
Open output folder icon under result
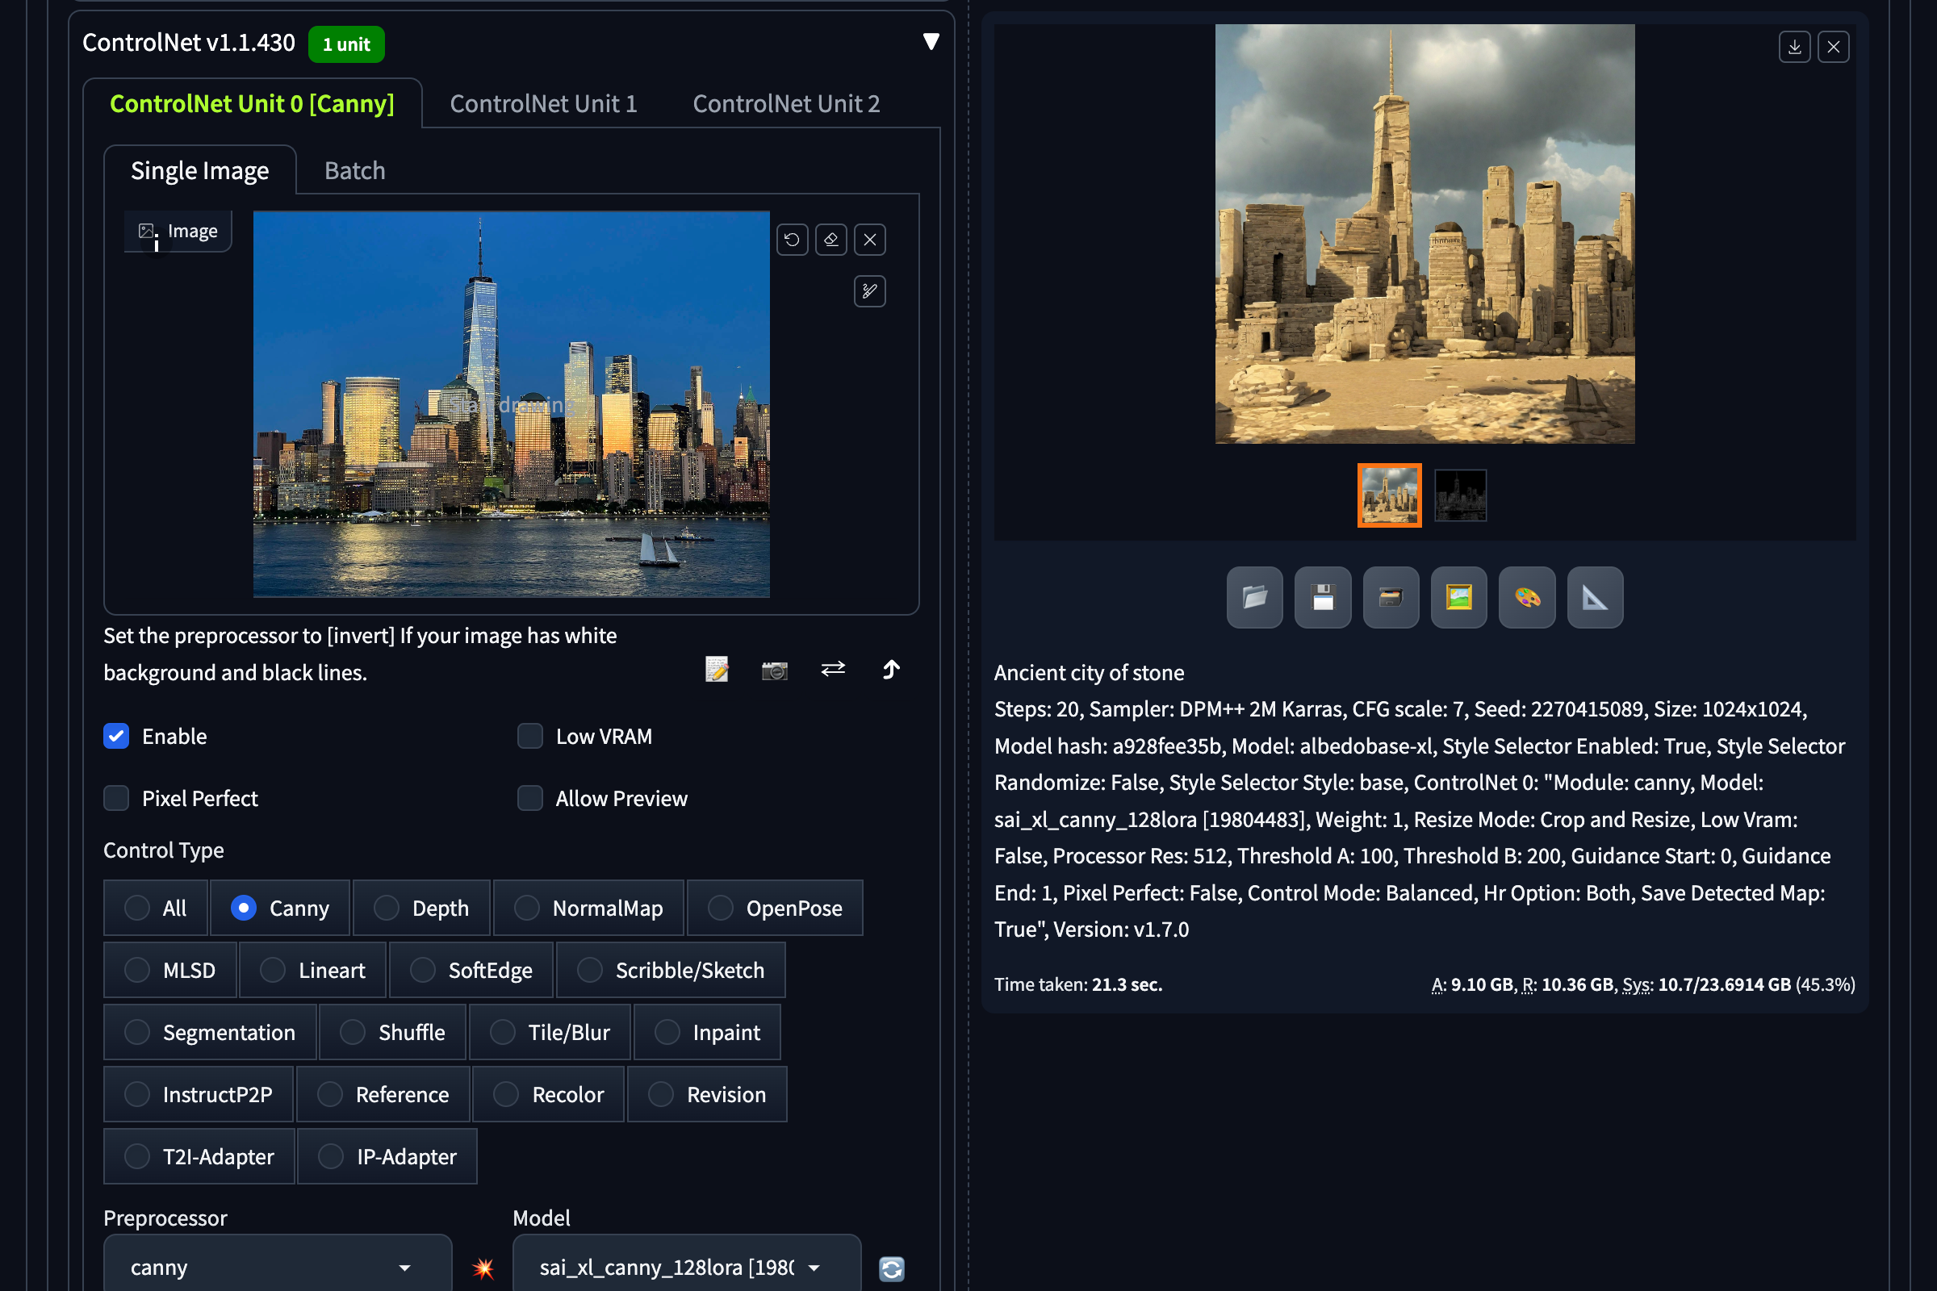coord(1254,597)
